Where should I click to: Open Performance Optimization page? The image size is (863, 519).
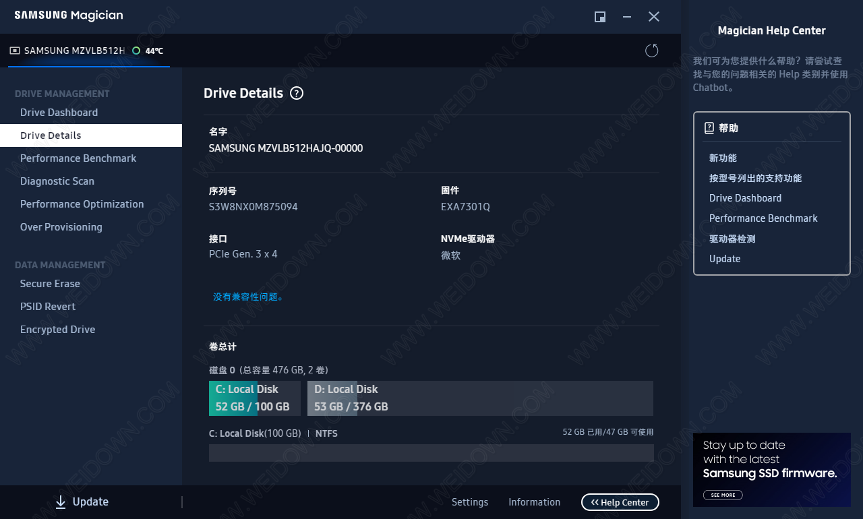tap(82, 204)
